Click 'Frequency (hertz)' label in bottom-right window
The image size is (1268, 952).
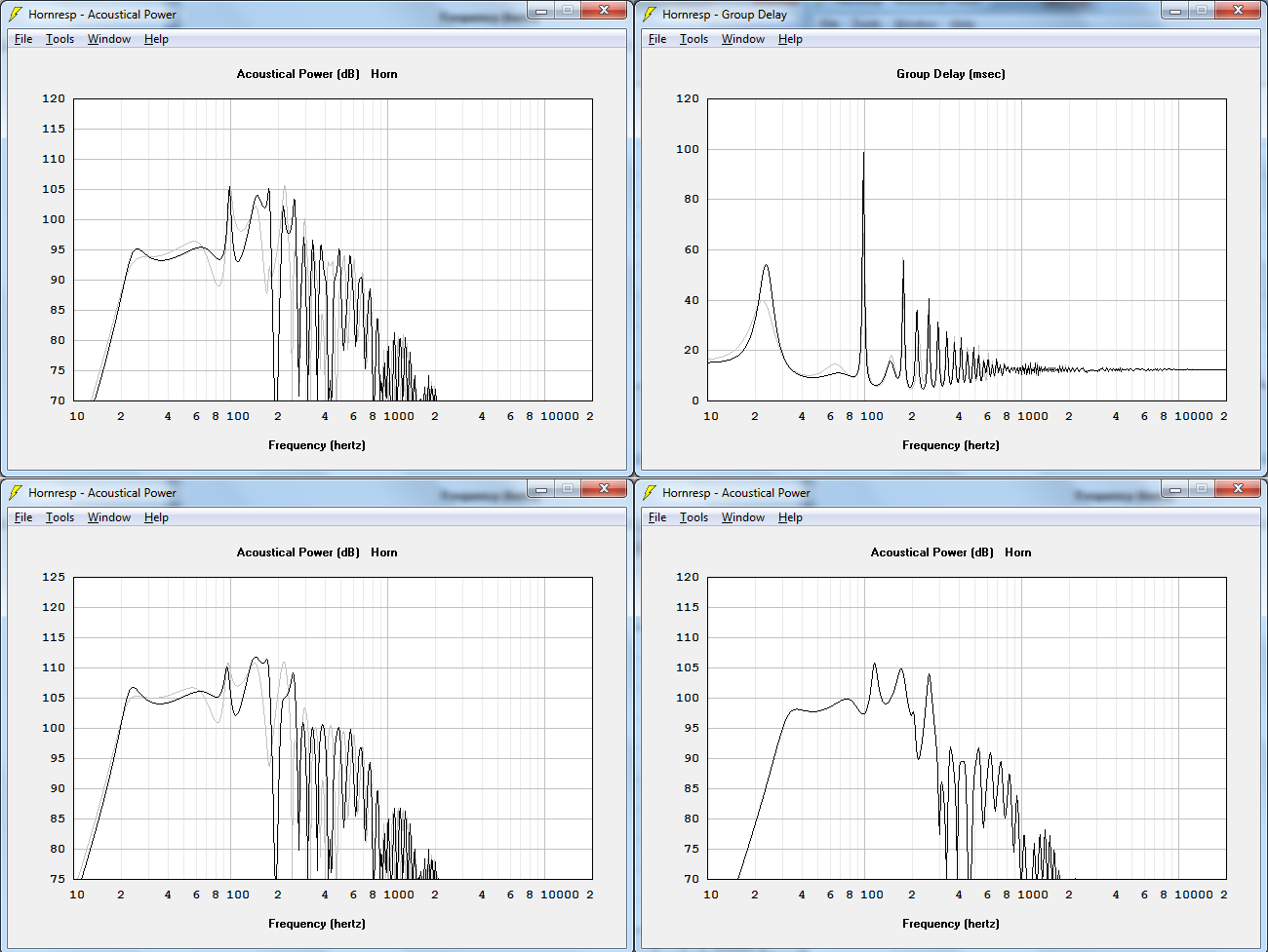point(951,924)
